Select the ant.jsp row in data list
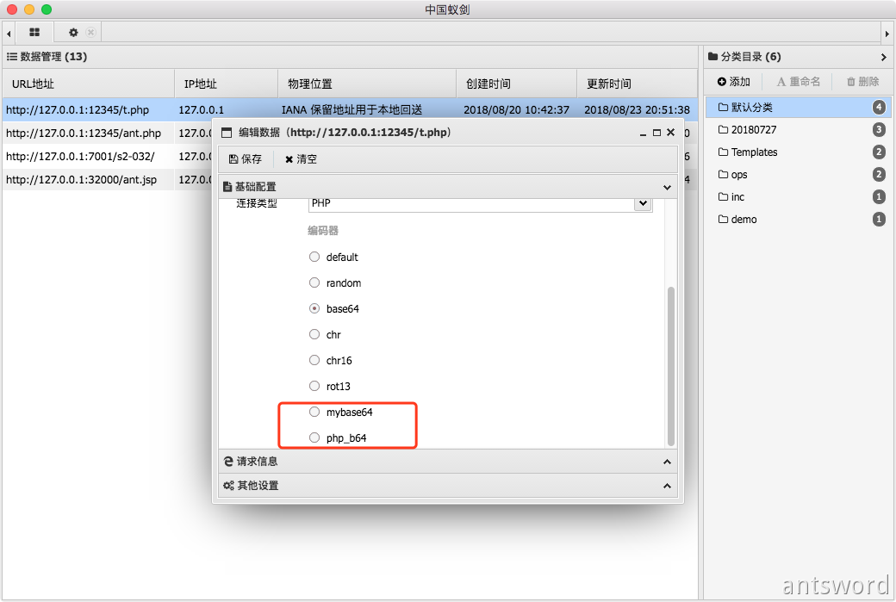 (84, 179)
